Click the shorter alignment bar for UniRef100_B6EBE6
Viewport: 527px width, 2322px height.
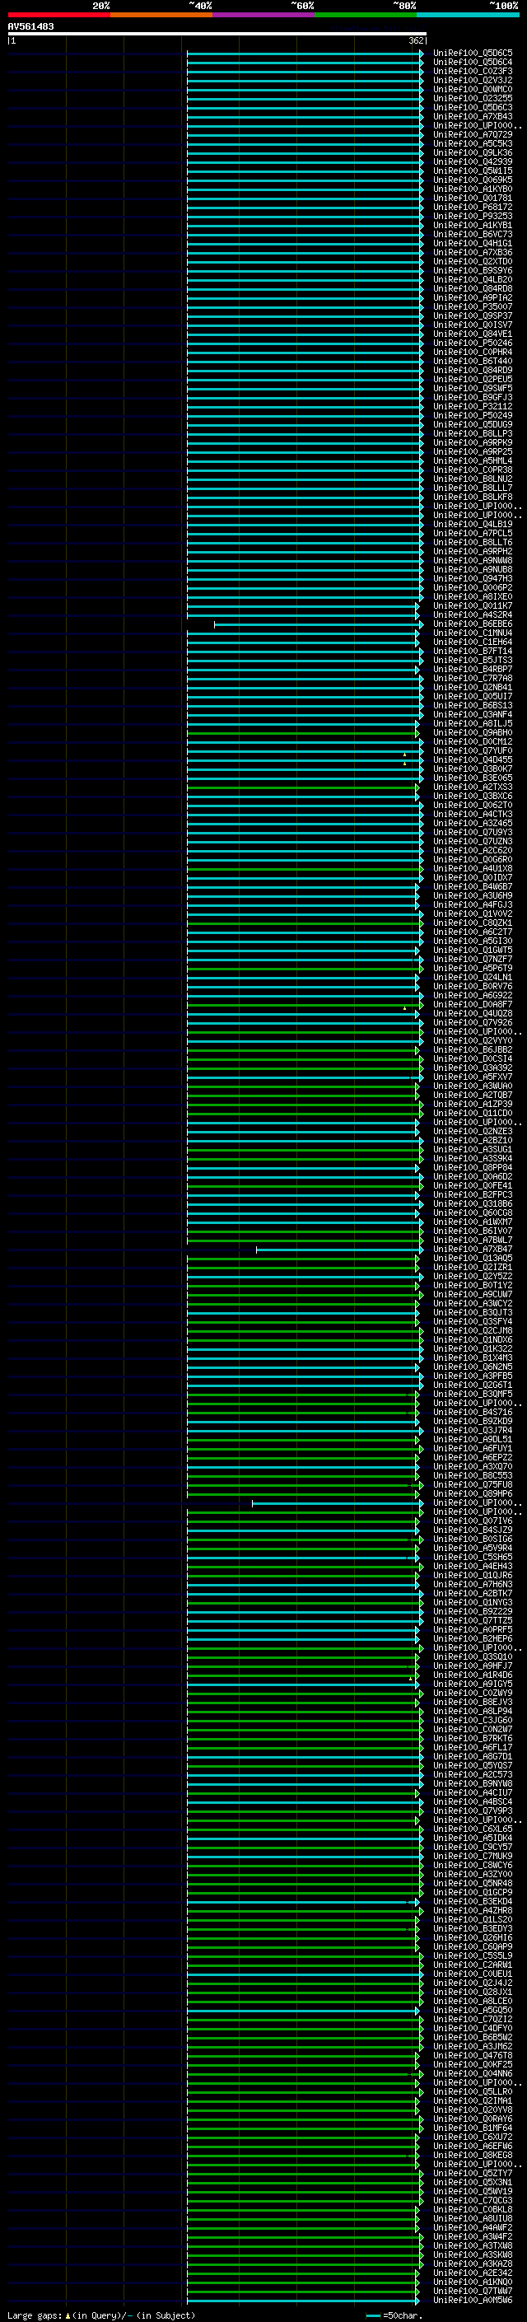click(318, 624)
